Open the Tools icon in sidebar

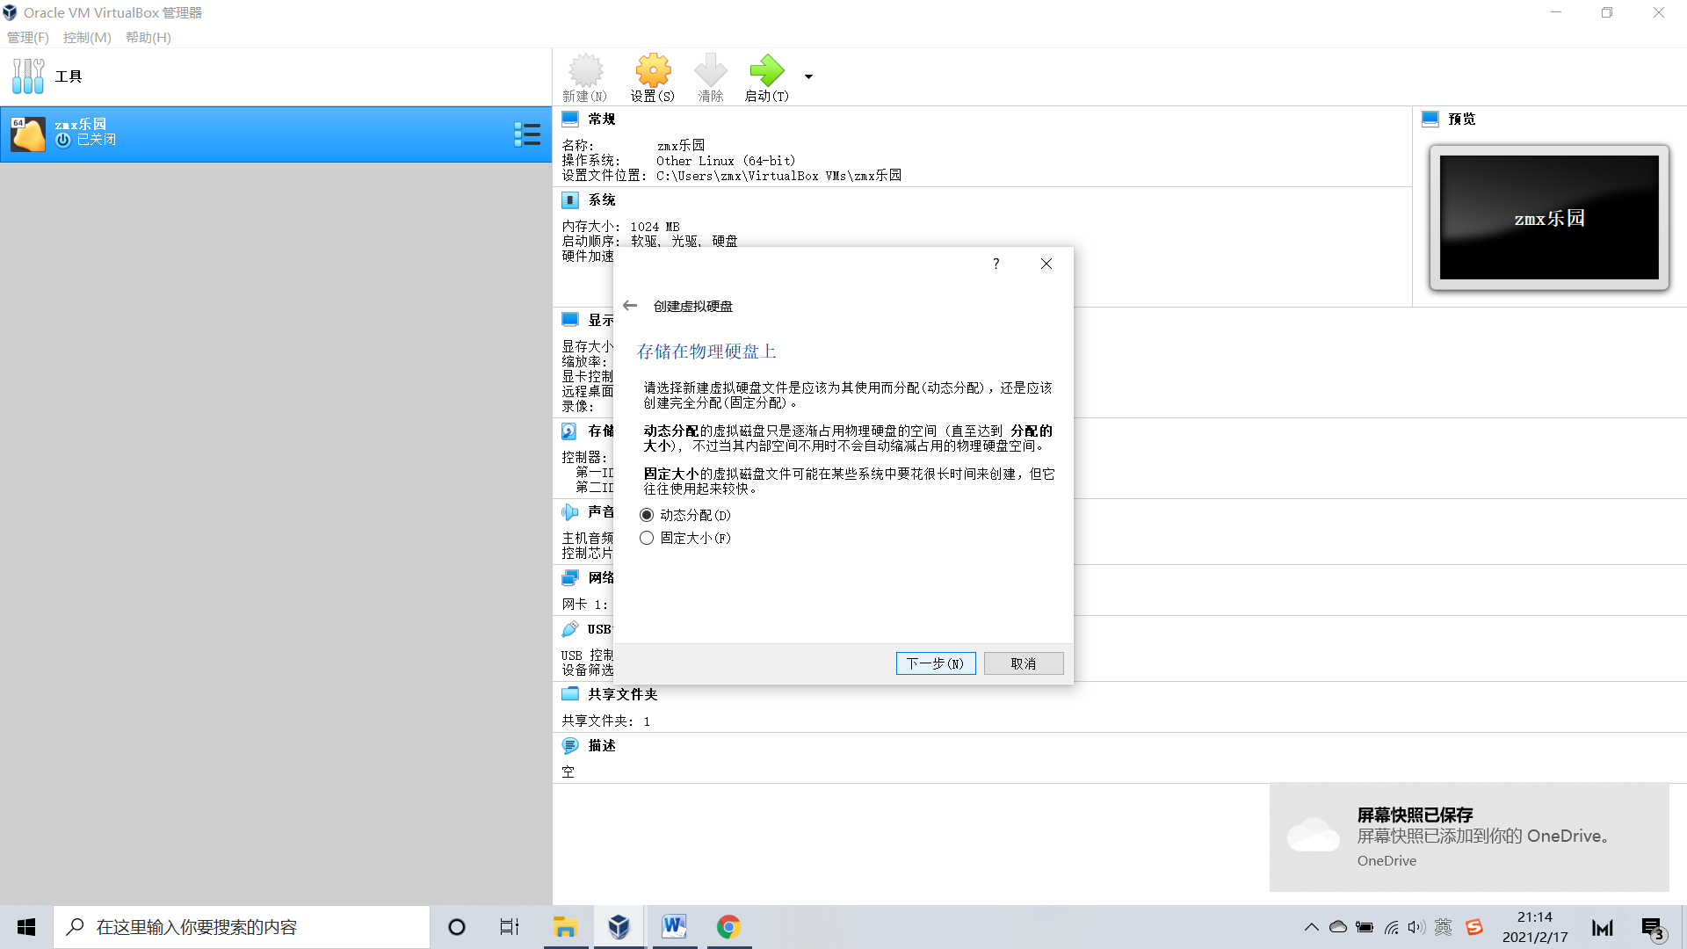coord(28,76)
